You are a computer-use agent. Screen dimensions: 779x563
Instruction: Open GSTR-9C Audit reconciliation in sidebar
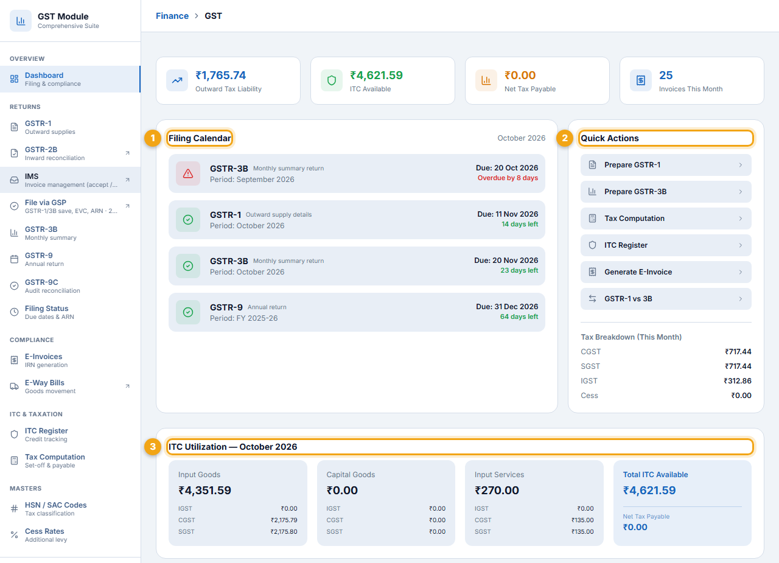coord(70,286)
